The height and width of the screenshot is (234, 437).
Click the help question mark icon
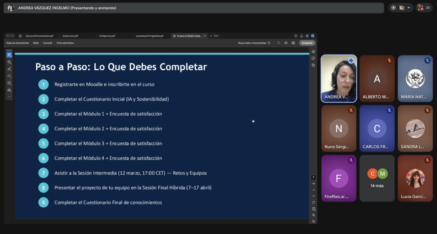pos(296,36)
